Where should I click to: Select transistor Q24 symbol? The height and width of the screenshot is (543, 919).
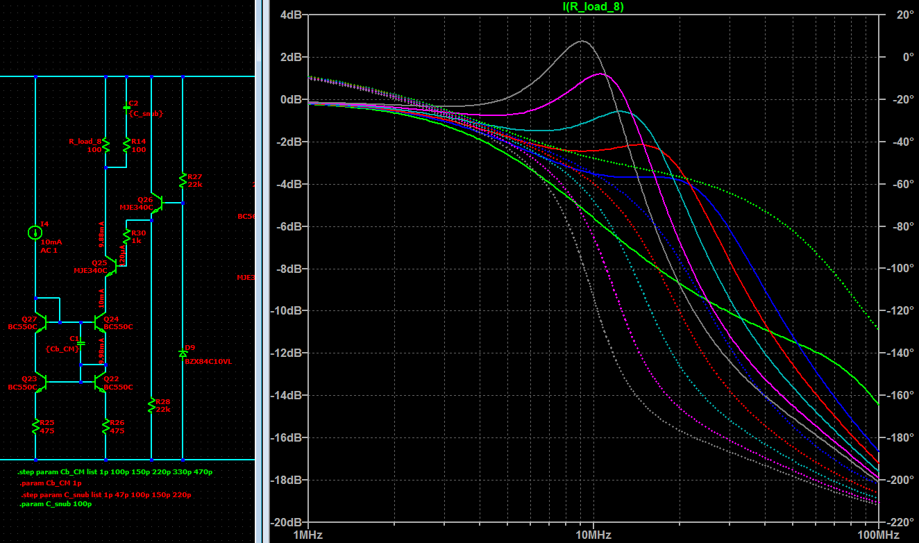coord(100,322)
